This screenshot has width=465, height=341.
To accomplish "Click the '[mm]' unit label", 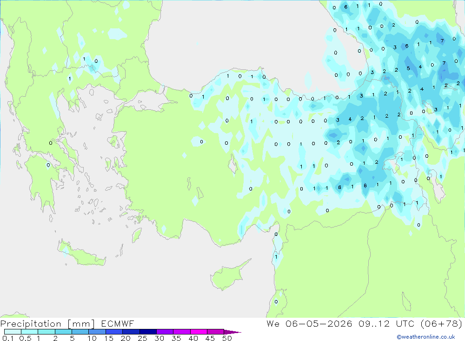I will (x=81, y=324).
